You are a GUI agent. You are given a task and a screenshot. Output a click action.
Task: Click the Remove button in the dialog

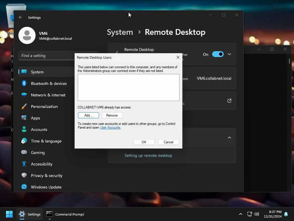tap(112, 115)
